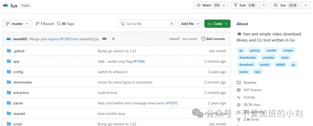Open pull request #1350 link
The width and height of the screenshot is (313, 126).
point(65,39)
